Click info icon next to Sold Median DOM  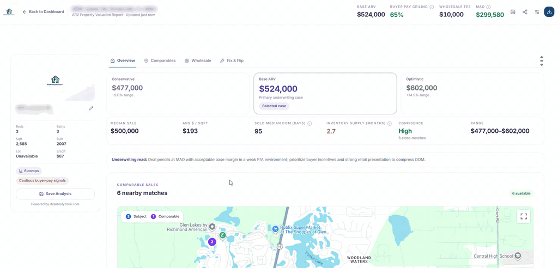pos(310,124)
